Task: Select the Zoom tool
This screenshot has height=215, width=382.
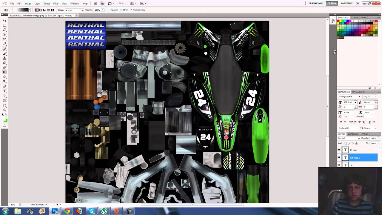Action: point(5,110)
